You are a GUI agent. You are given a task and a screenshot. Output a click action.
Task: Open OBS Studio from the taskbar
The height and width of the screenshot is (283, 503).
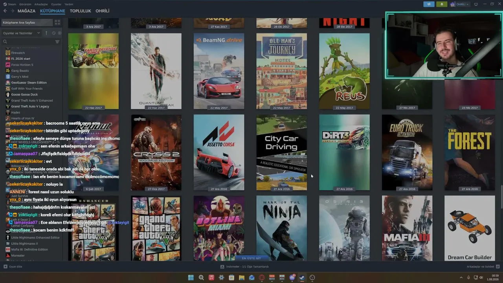tap(312, 277)
